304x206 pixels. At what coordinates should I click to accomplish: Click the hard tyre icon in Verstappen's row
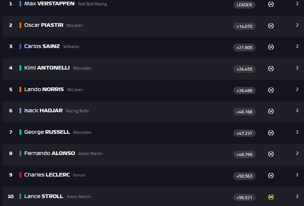point(271,5)
